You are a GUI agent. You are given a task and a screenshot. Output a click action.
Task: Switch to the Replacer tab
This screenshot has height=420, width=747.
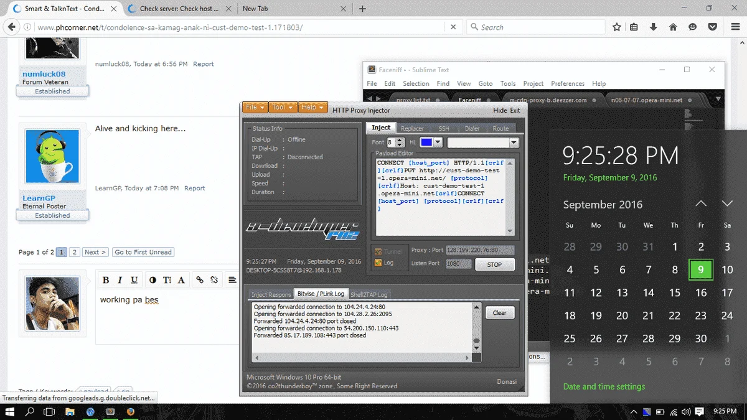click(412, 128)
